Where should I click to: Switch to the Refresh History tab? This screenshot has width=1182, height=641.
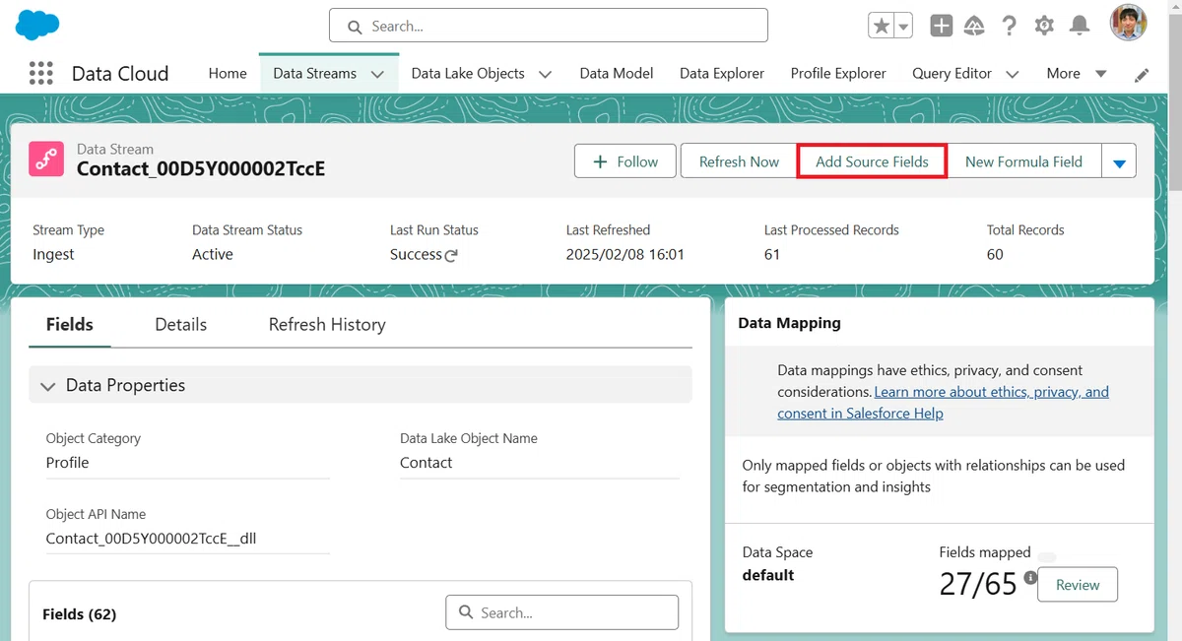(x=327, y=324)
